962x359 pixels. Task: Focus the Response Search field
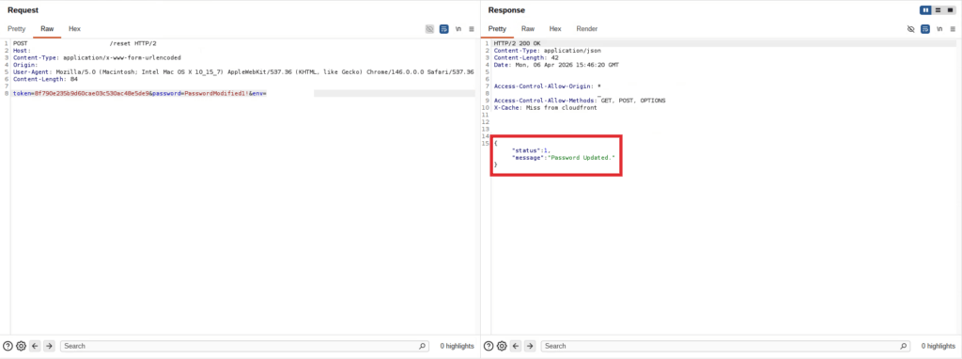click(725, 346)
